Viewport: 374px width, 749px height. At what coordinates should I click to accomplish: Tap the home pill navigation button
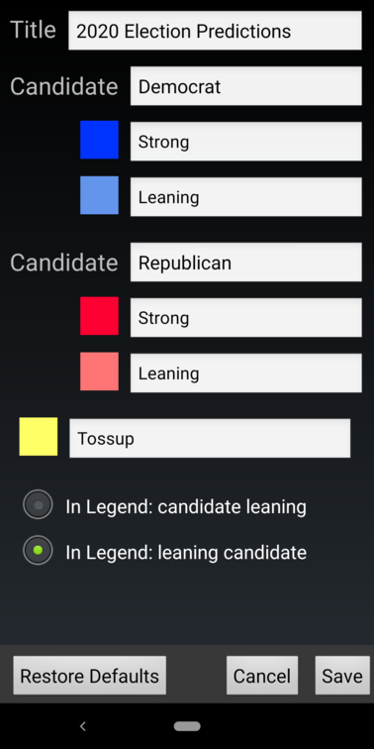tap(187, 726)
